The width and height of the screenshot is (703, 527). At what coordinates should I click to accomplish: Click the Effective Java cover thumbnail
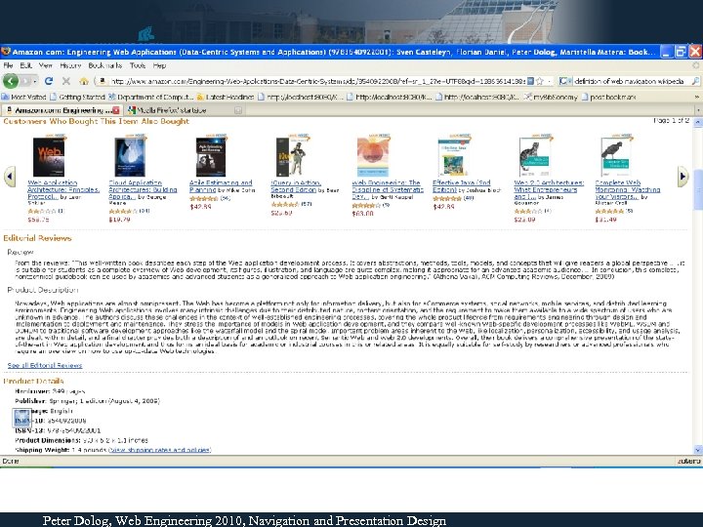pos(454,157)
